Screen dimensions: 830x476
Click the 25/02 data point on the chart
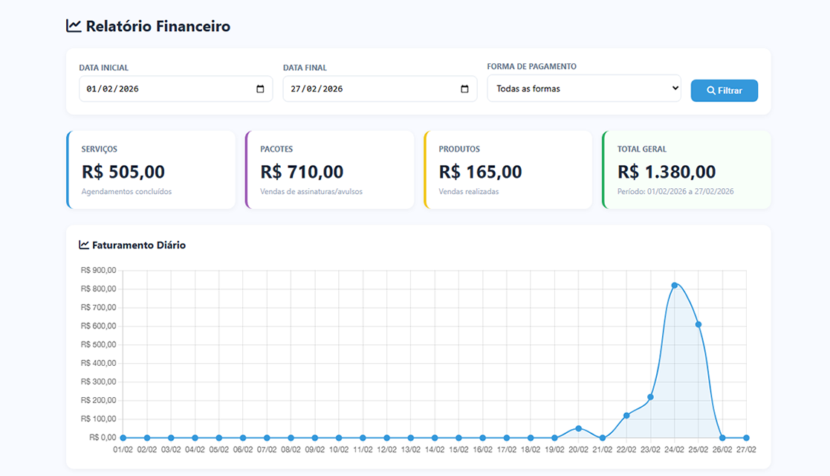tap(698, 324)
